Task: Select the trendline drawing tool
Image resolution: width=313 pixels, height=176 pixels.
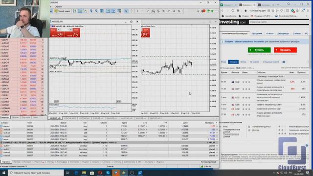Action: point(148,11)
